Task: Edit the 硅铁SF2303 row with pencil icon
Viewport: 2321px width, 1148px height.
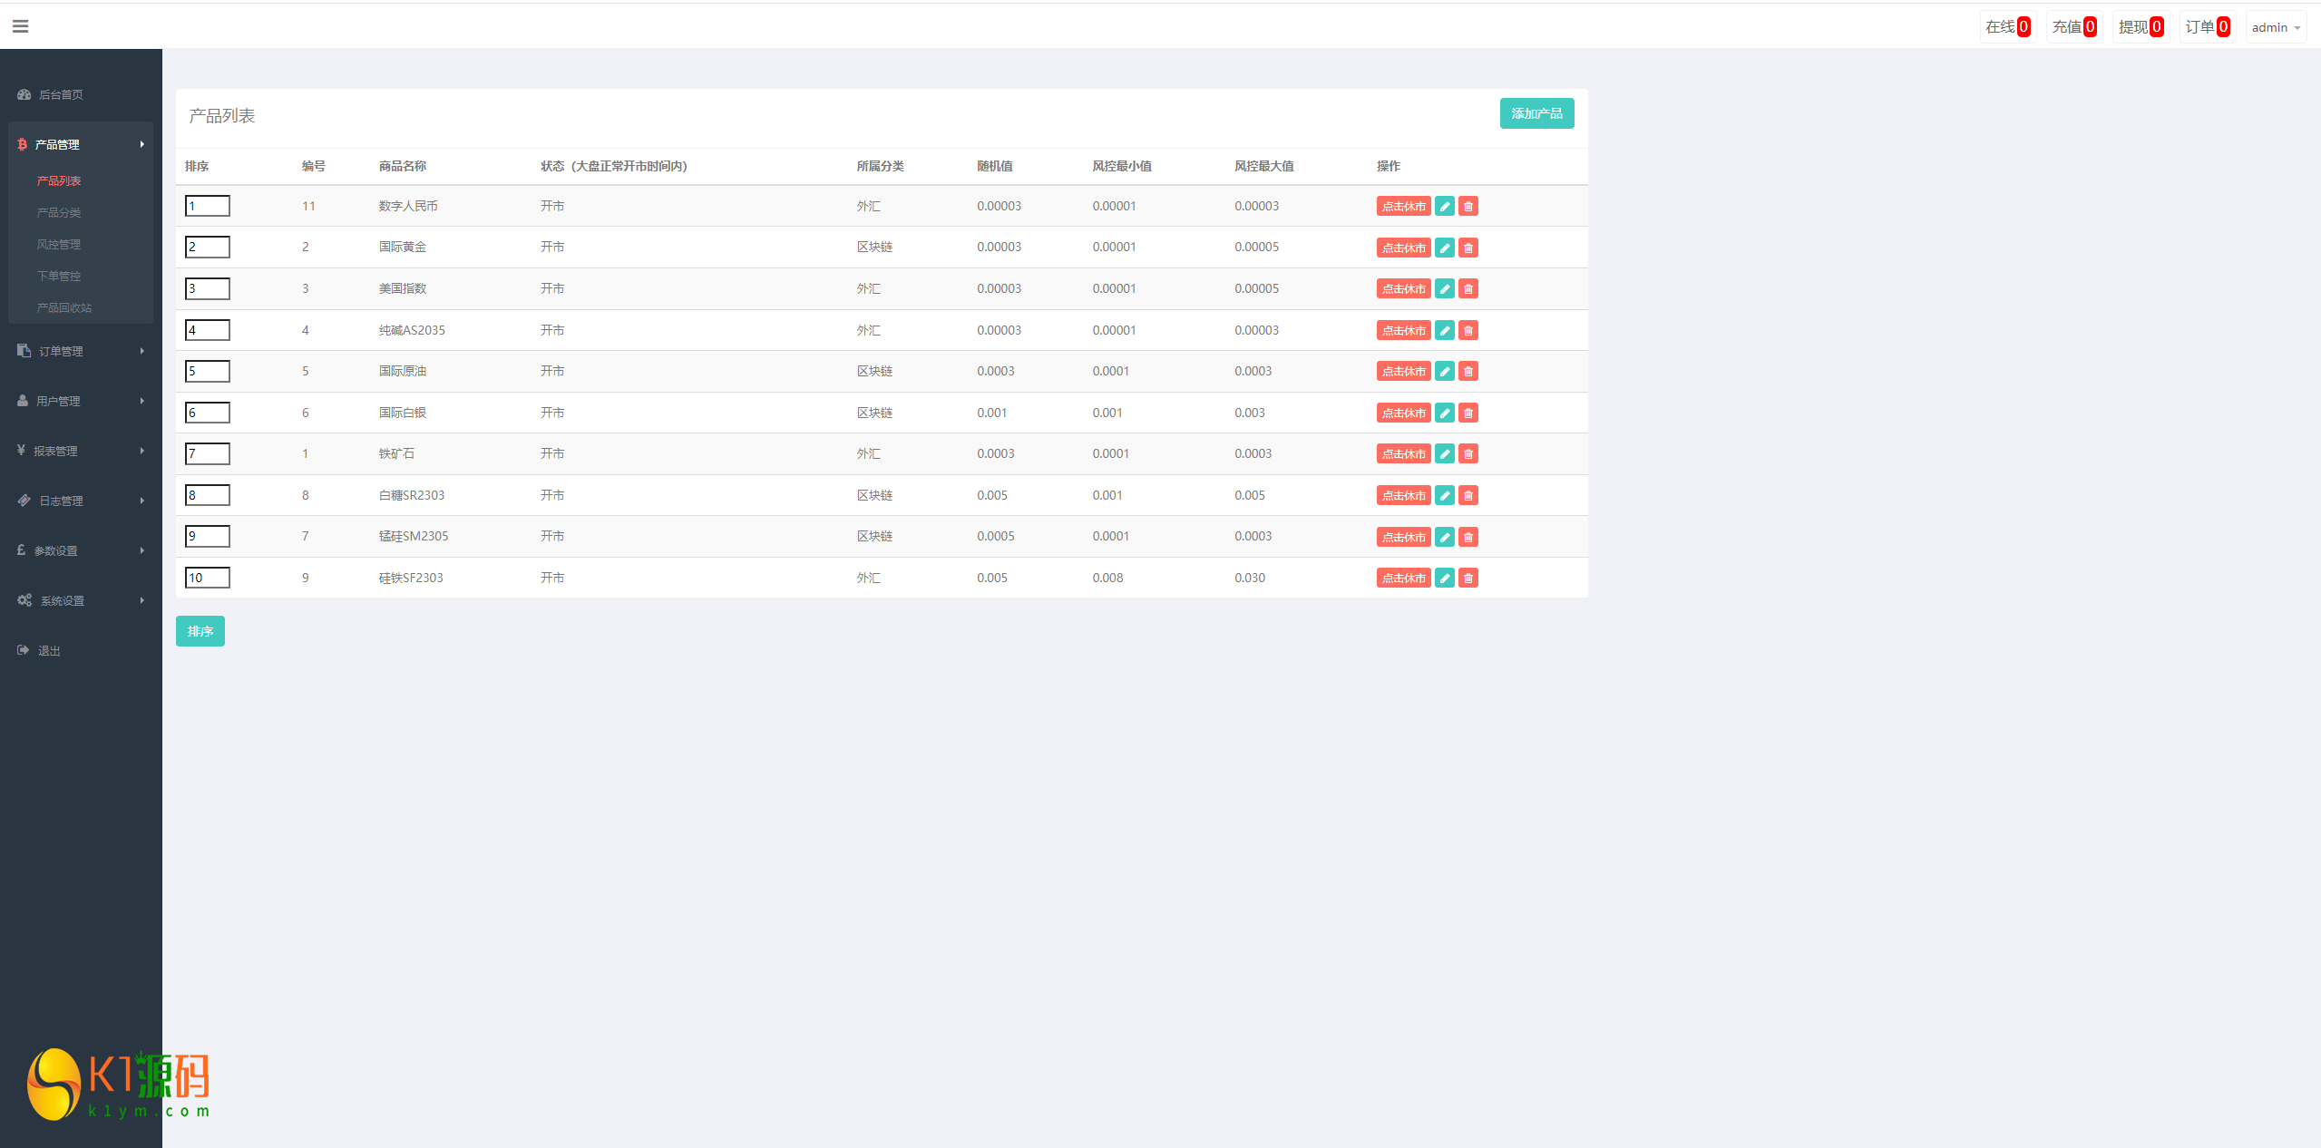Action: (1445, 578)
